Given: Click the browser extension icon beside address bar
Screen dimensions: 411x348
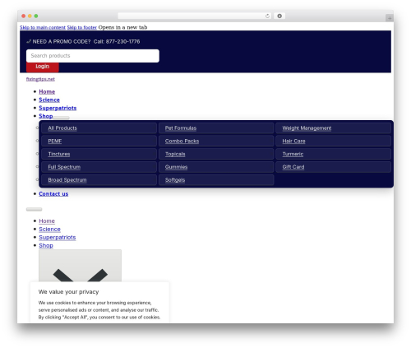Looking at the screenshot, I should click(279, 16).
